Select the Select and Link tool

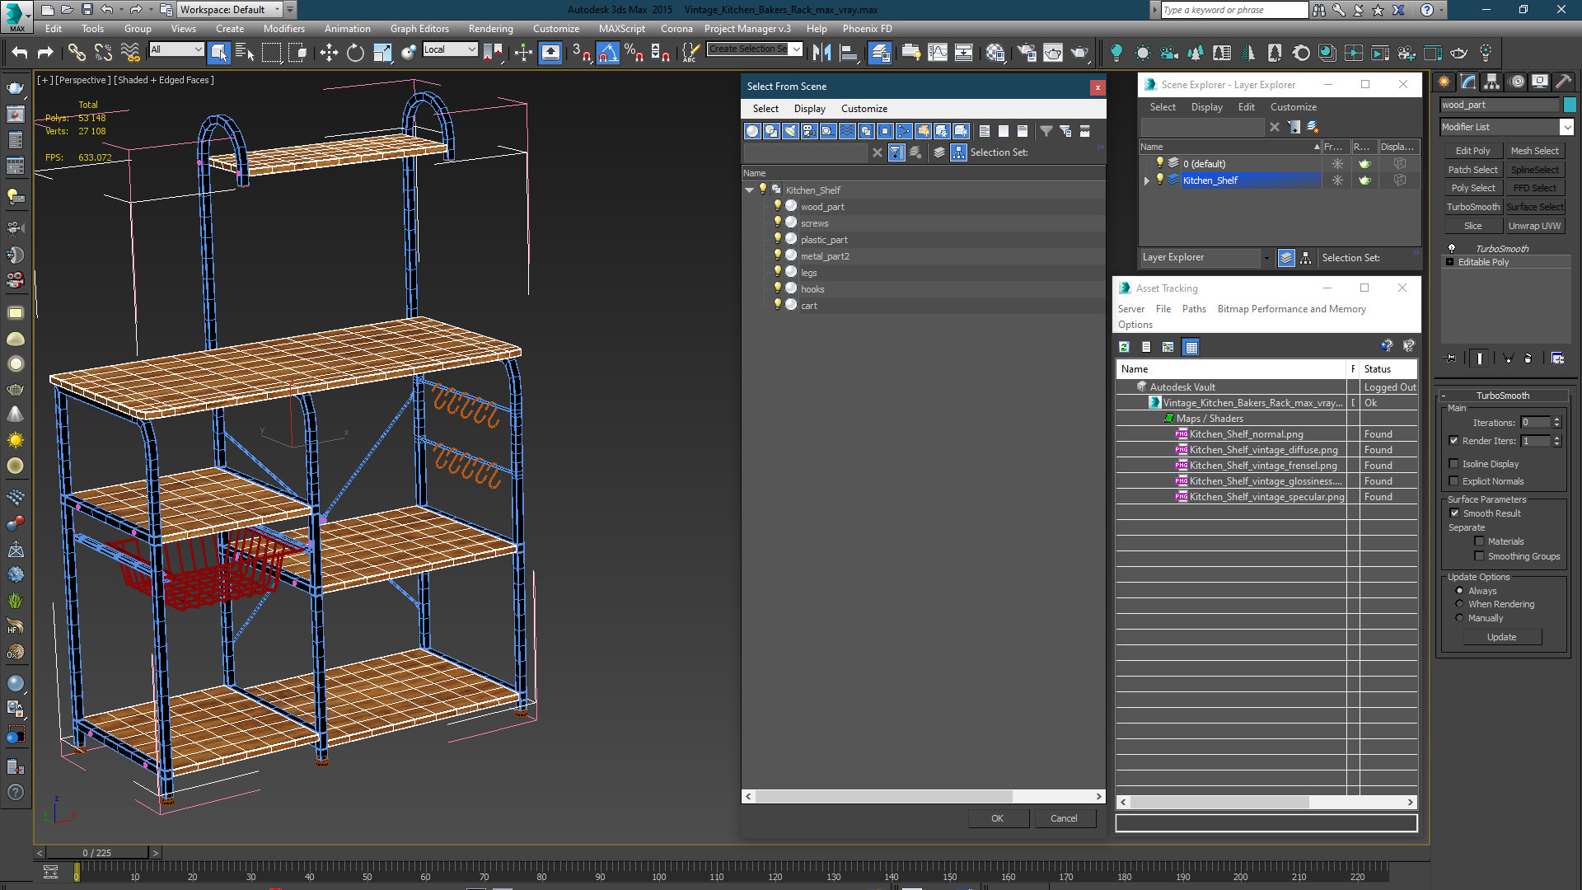point(77,53)
